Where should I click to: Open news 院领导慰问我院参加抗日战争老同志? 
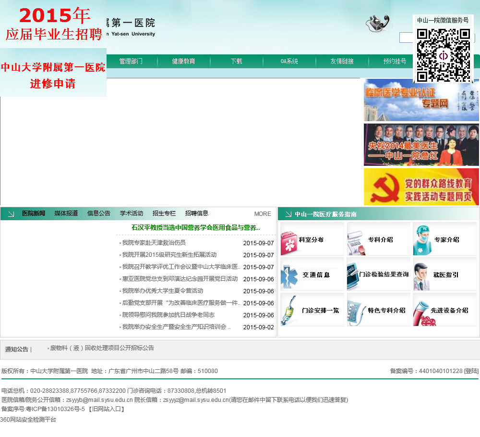point(168,315)
